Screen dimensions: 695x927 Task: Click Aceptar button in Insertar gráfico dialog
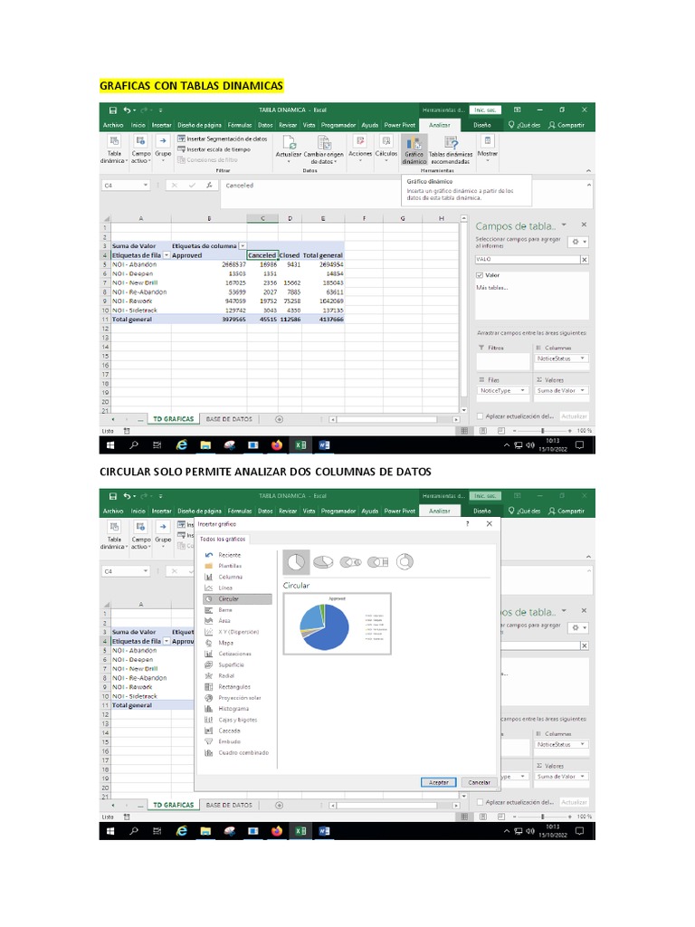[x=439, y=782]
